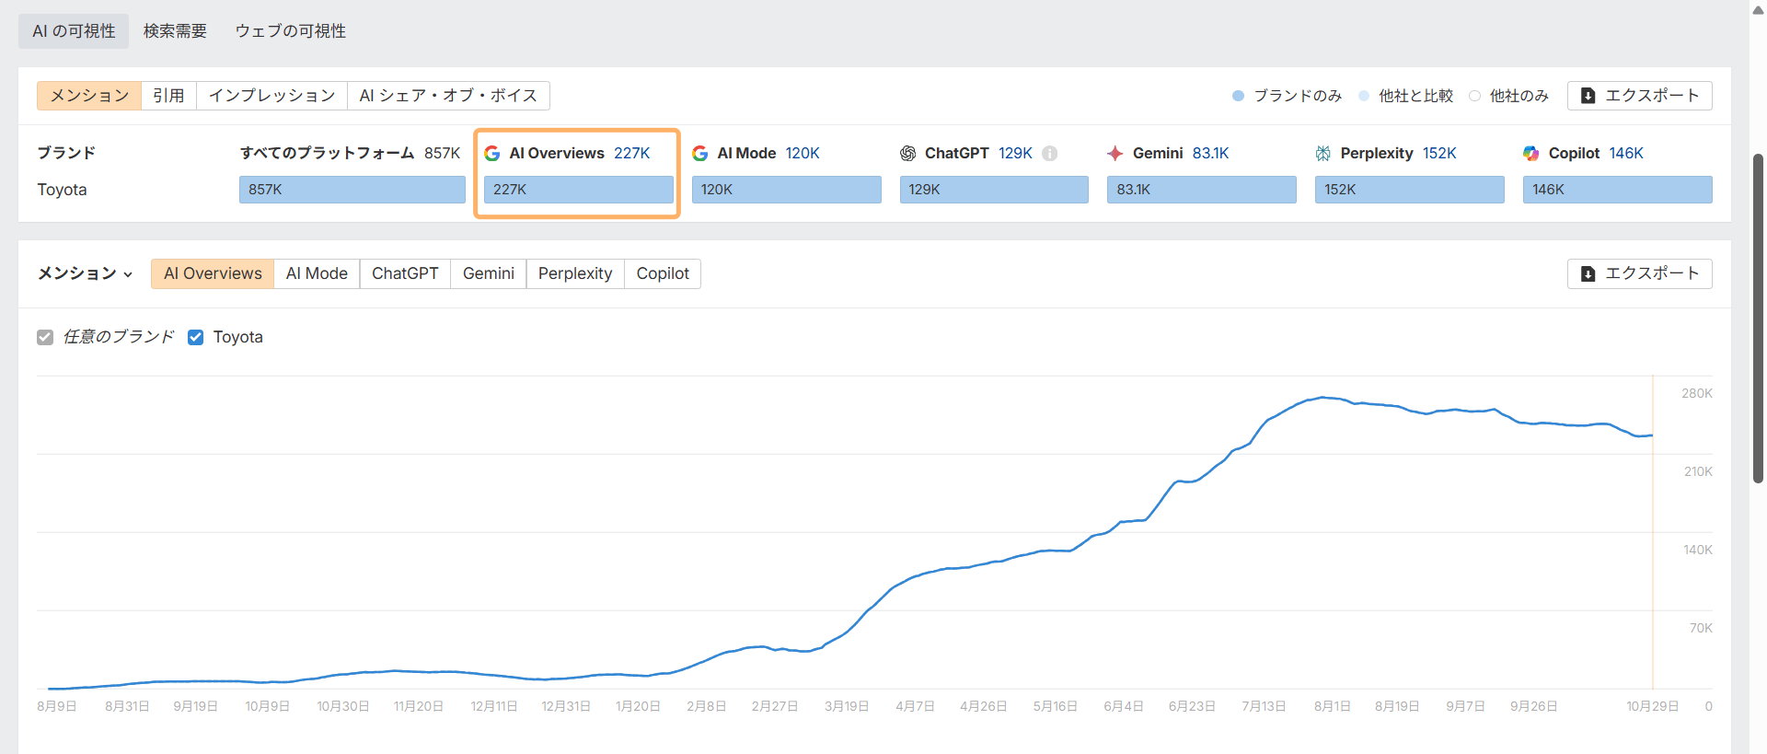Select Copilot chart tab
This screenshot has height=754, width=1767.
point(663,273)
